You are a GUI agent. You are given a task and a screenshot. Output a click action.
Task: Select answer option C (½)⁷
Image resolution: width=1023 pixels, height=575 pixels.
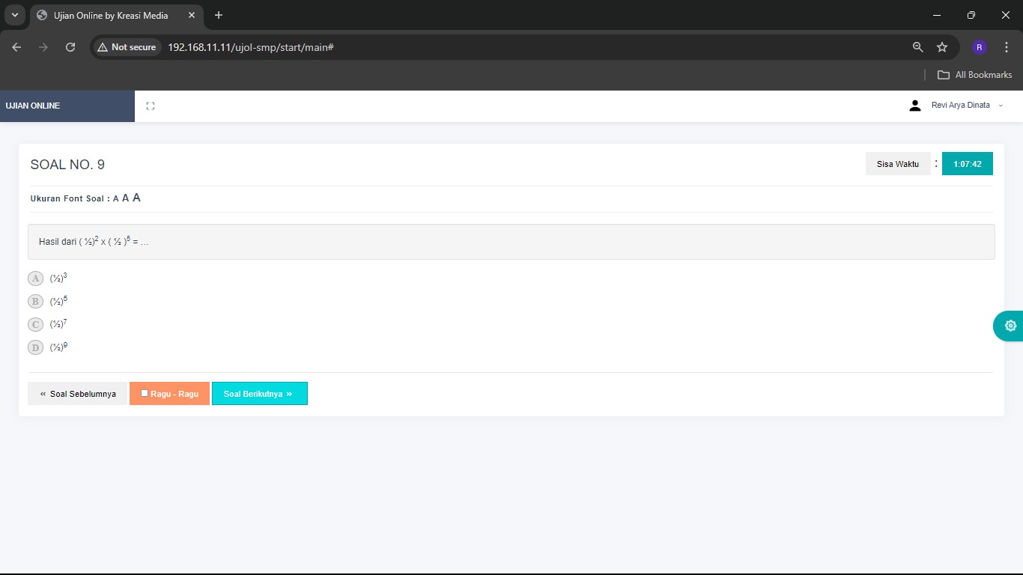click(x=35, y=325)
